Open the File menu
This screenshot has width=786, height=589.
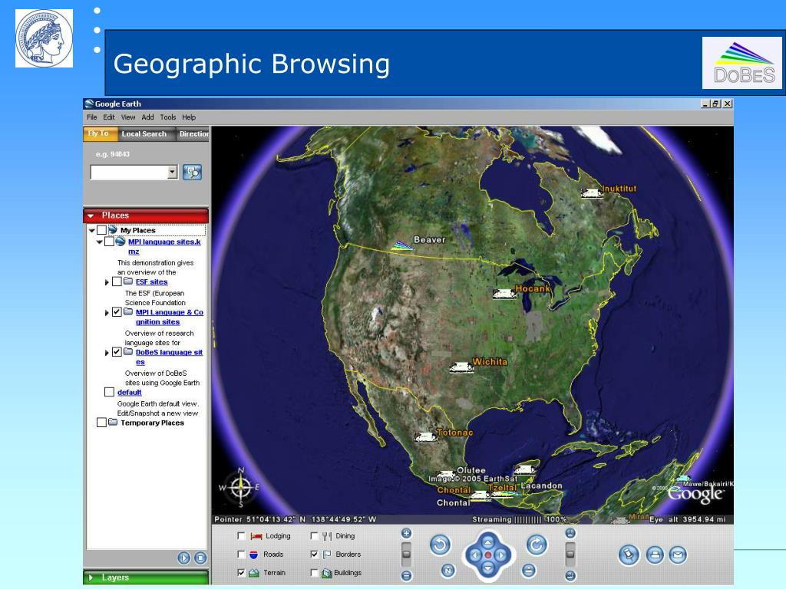(x=92, y=117)
